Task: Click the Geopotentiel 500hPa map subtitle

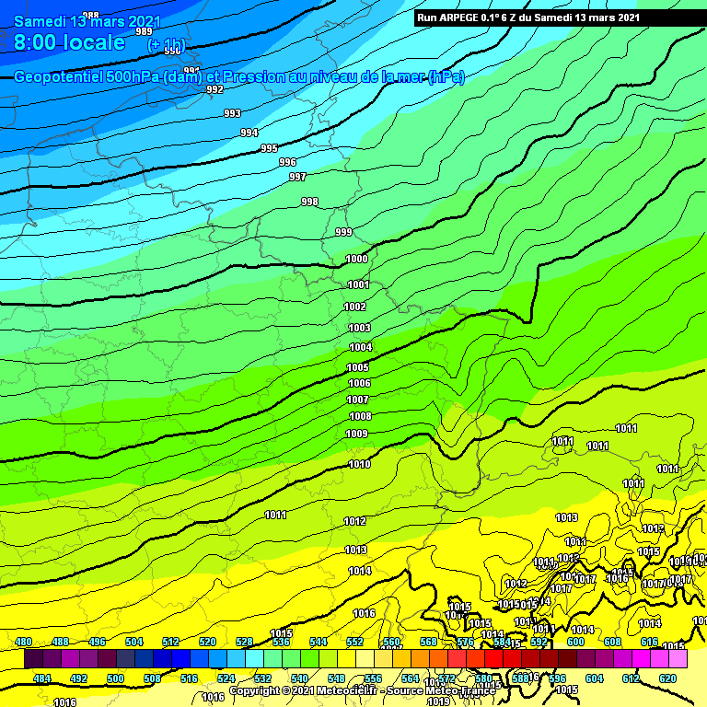Action: 239,77
